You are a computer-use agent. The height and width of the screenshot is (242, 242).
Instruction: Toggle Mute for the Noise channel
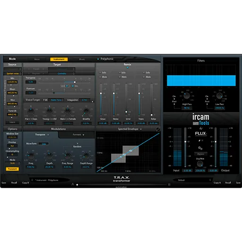(x=120, y=77)
